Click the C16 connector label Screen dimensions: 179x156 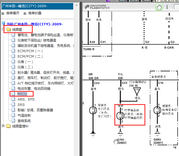coord(161,83)
